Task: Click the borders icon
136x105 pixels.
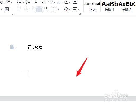Action: (75, 9)
